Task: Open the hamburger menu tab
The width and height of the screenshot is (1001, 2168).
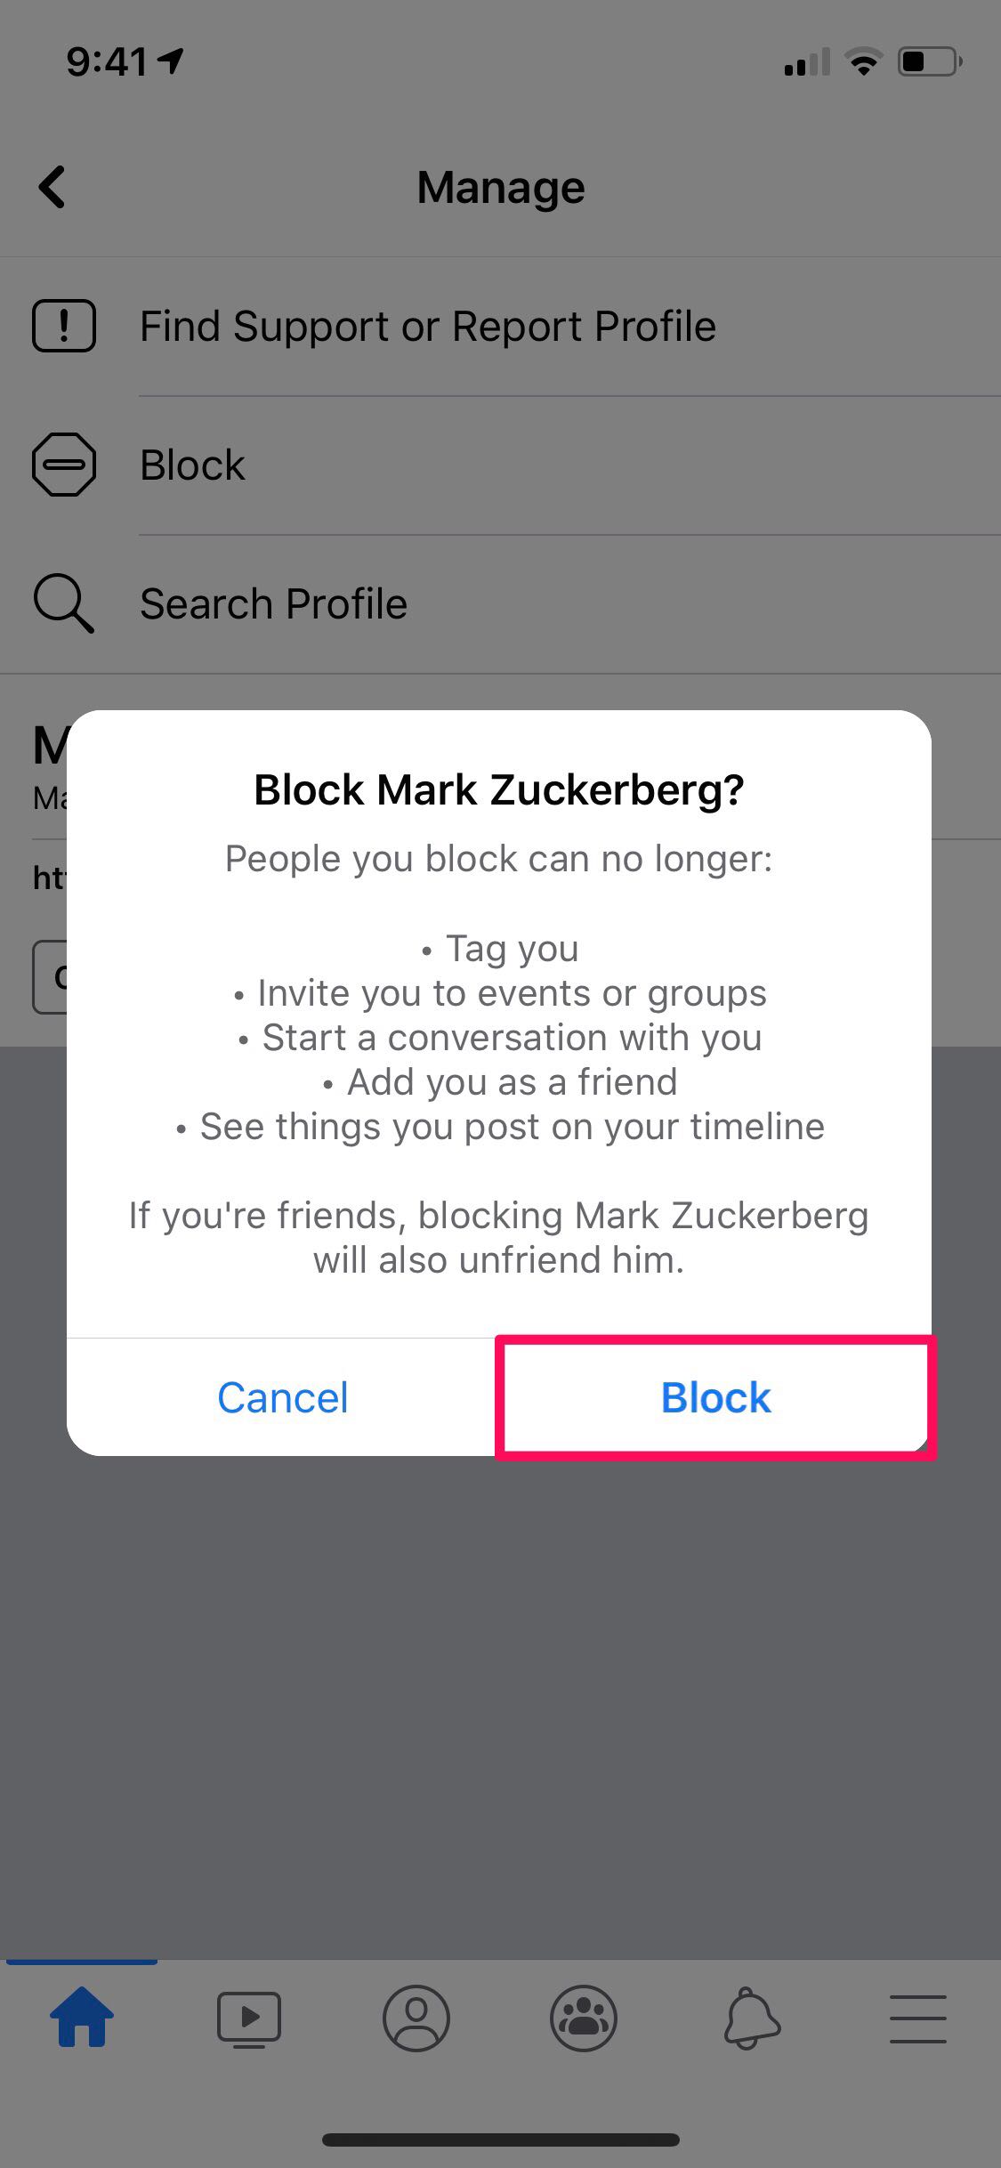Action: (917, 2018)
